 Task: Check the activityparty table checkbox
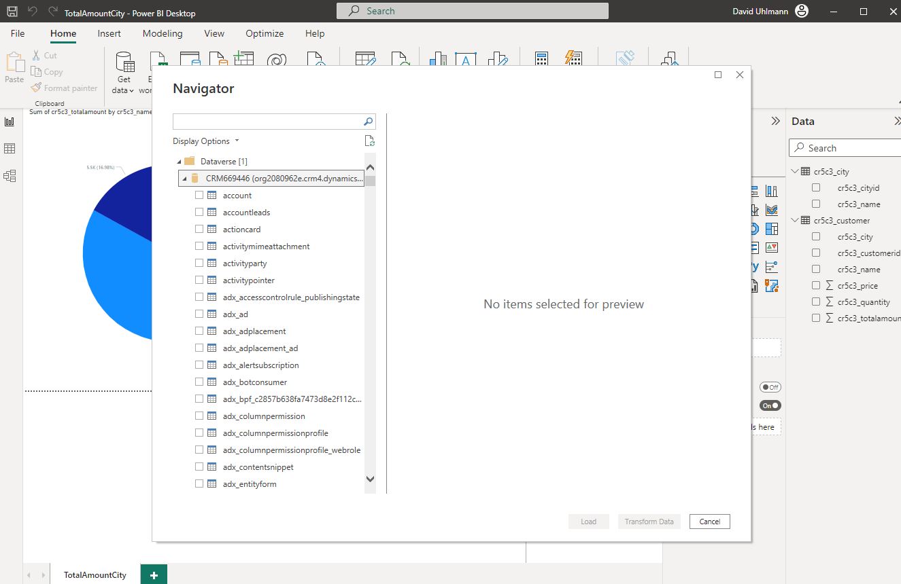coord(199,263)
